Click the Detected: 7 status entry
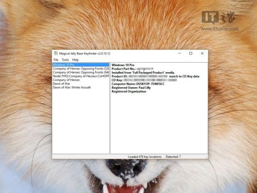Screen dimensions: 257x193 click(173, 157)
